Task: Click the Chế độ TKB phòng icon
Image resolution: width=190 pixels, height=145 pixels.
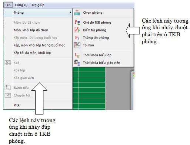Action: (77, 23)
